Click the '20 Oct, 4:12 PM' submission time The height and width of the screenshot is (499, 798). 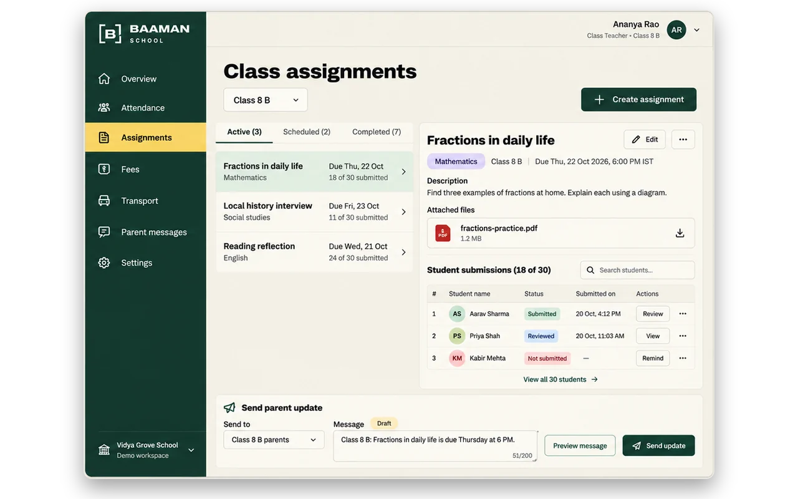click(x=598, y=314)
